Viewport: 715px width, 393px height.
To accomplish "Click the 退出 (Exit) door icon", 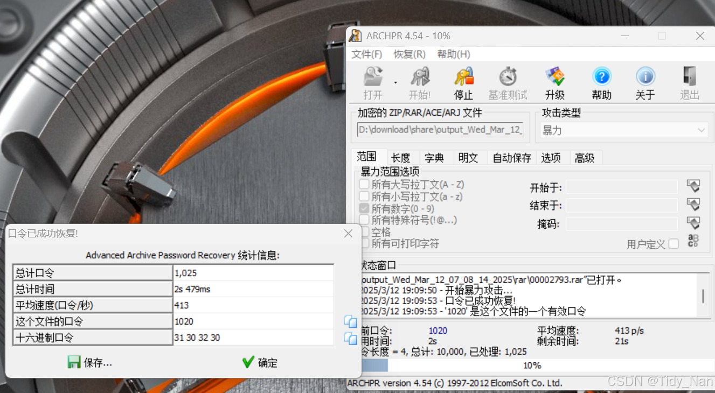I will [689, 77].
